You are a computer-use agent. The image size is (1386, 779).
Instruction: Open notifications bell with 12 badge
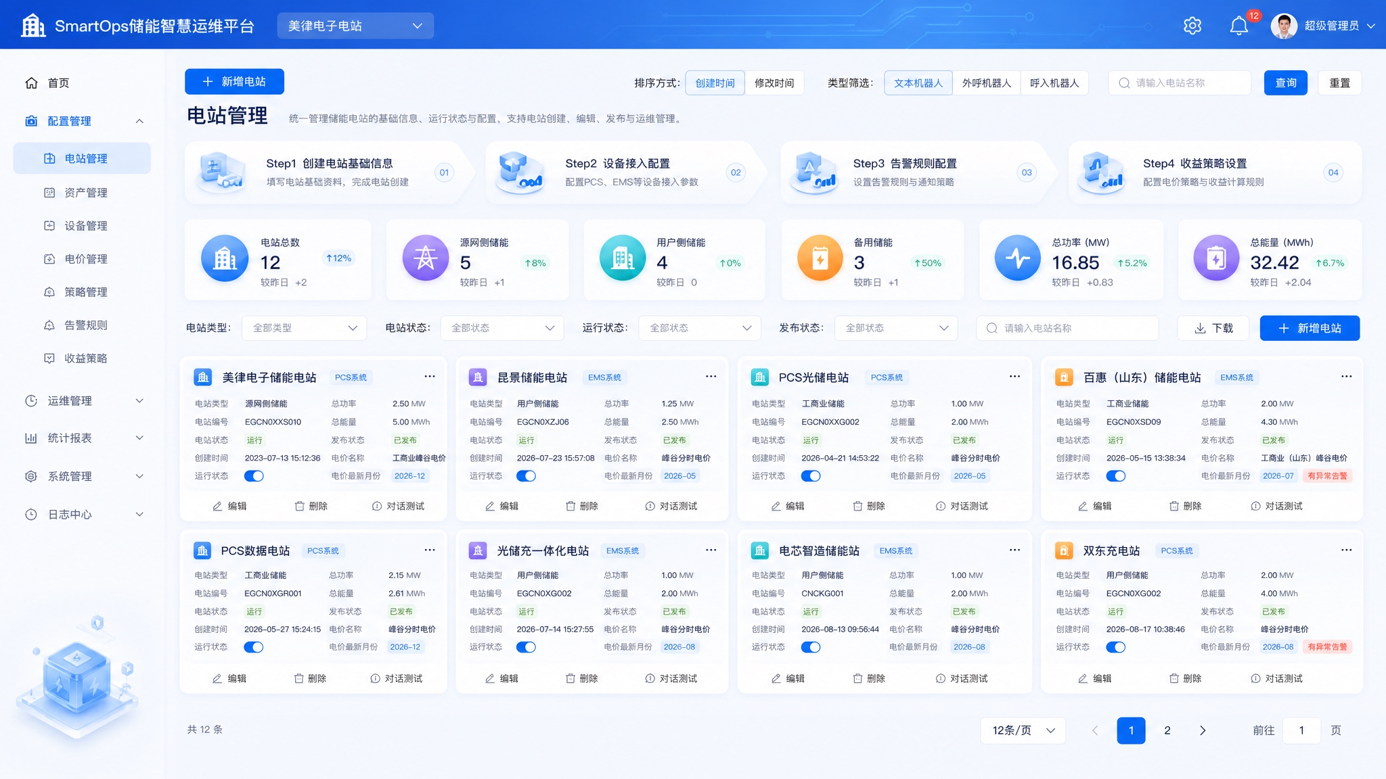1238,26
